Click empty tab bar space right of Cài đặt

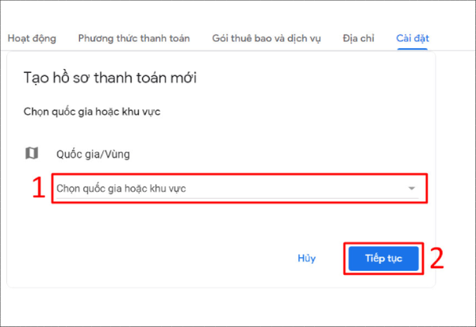(x=454, y=38)
